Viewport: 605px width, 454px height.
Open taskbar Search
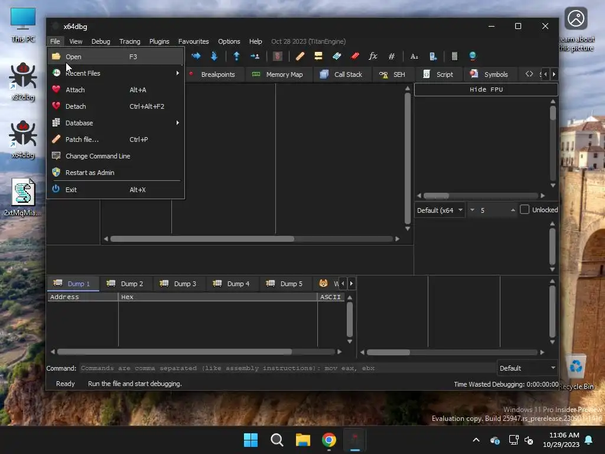[x=277, y=440]
